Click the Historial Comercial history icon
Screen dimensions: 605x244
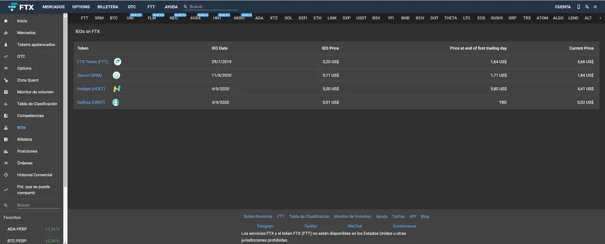[6, 175]
